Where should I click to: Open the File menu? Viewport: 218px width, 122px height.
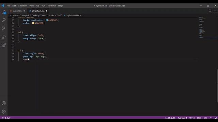[x=8, y=6]
